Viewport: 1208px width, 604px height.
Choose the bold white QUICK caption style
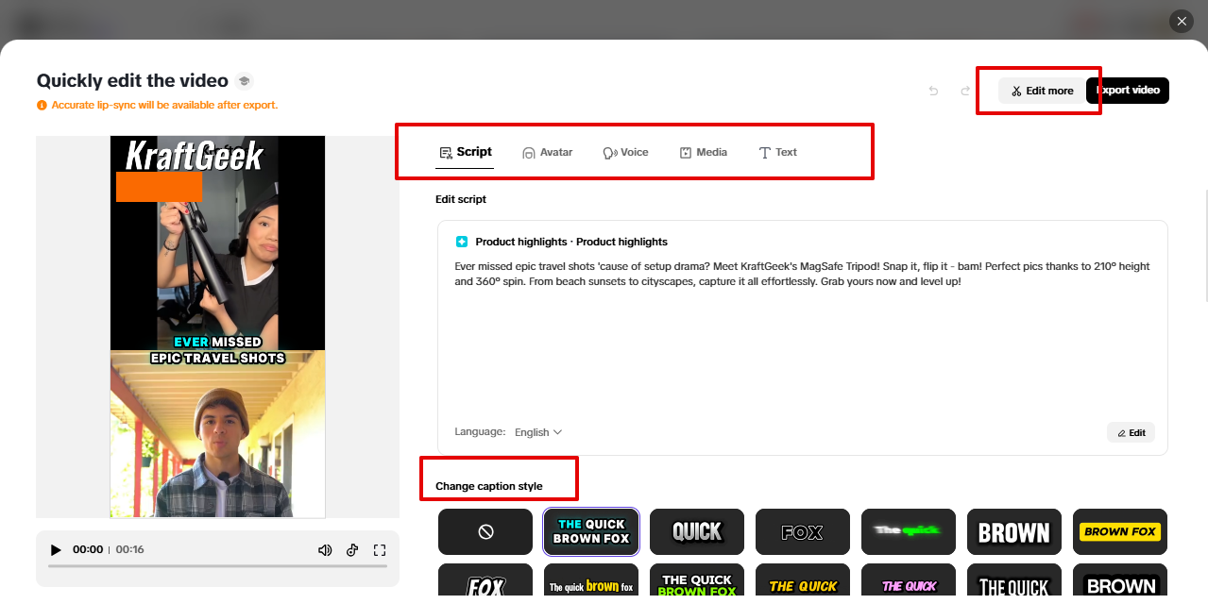click(697, 532)
